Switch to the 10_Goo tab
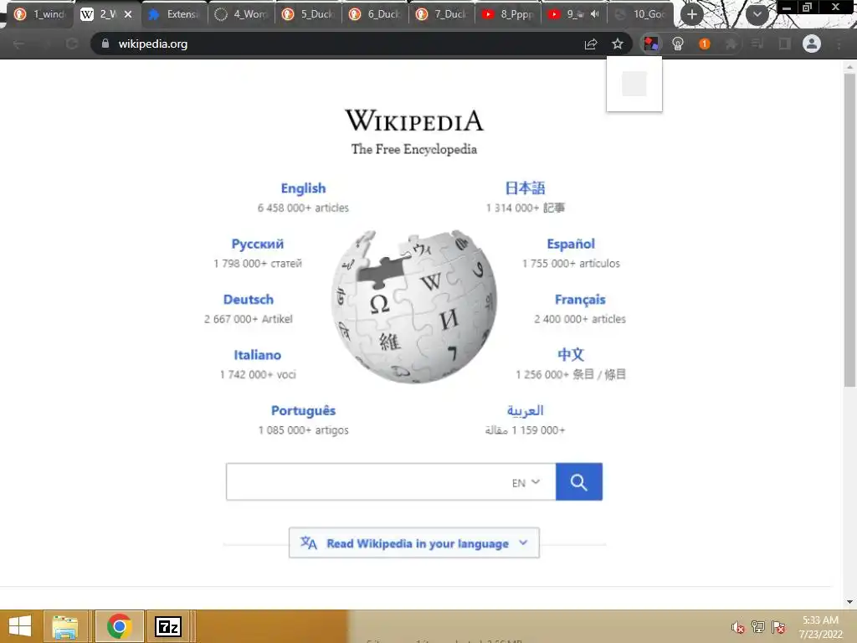This screenshot has width=857, height=643. click(640, 14)
